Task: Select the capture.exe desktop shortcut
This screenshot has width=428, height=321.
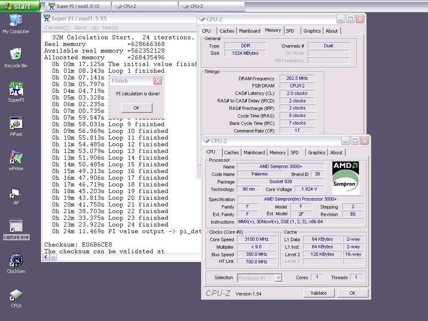Action: (16, 230)
